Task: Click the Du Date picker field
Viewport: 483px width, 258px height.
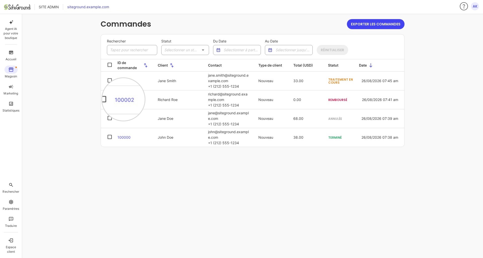Action: (237, 50)
